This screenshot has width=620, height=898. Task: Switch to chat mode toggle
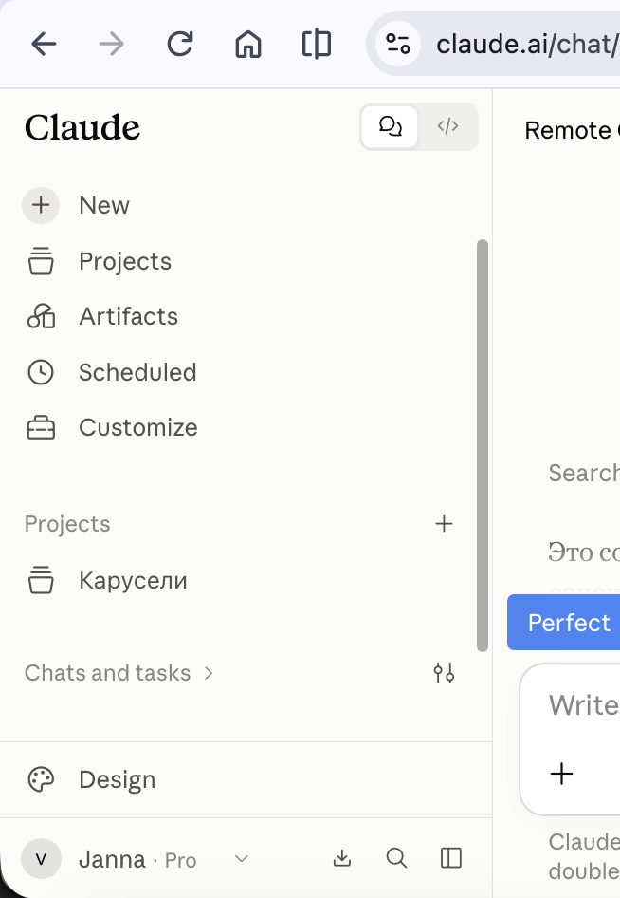(390, 126)
